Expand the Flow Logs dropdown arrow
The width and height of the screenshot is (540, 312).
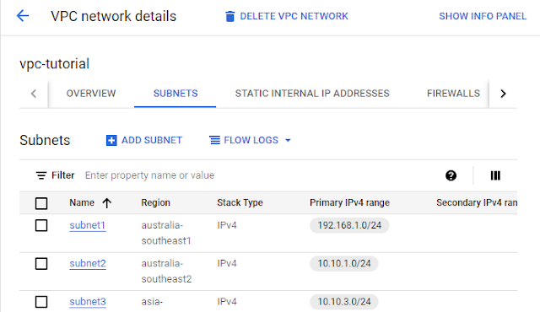click(x=288, y=140)
